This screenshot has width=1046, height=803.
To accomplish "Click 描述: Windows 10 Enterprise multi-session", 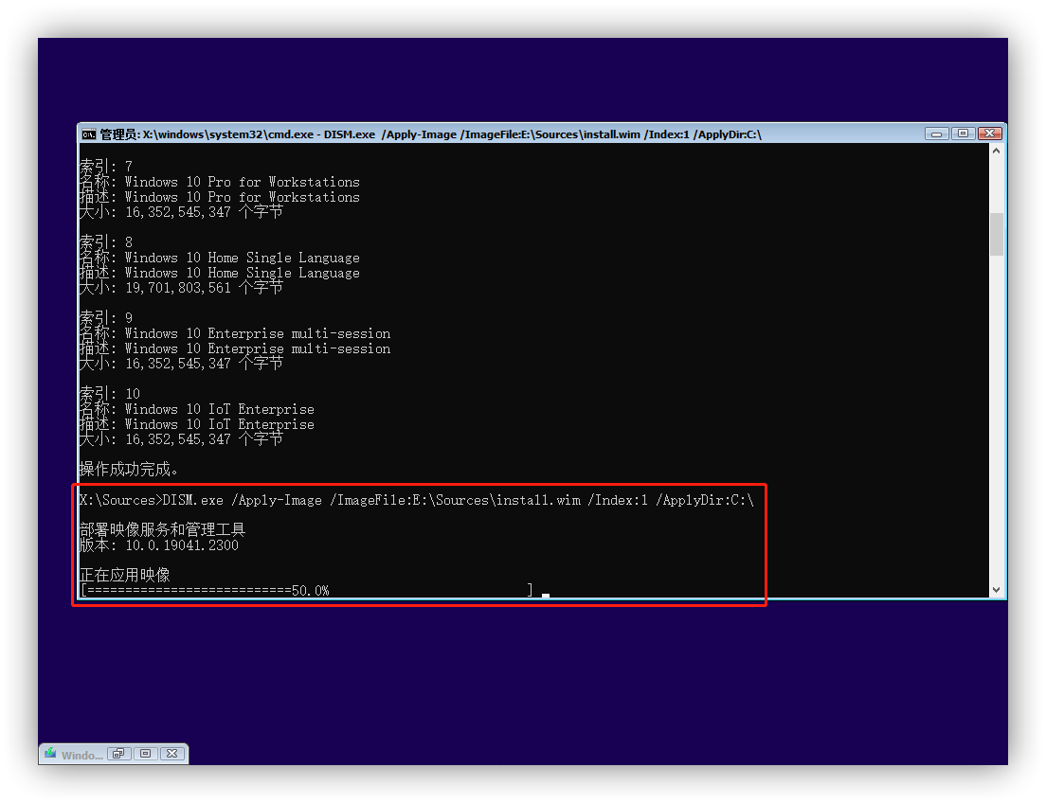I will pyautogui.click(x=235, y=348).
